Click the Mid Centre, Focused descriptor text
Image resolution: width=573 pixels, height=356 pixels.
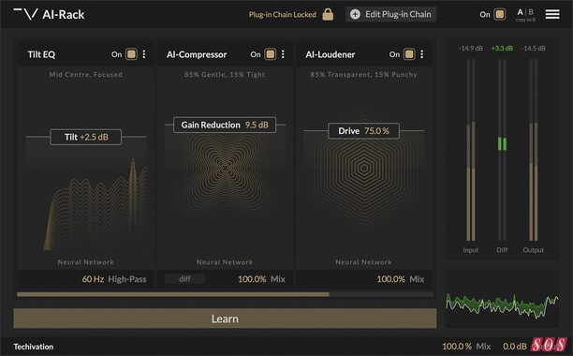(x=86, y=75)
